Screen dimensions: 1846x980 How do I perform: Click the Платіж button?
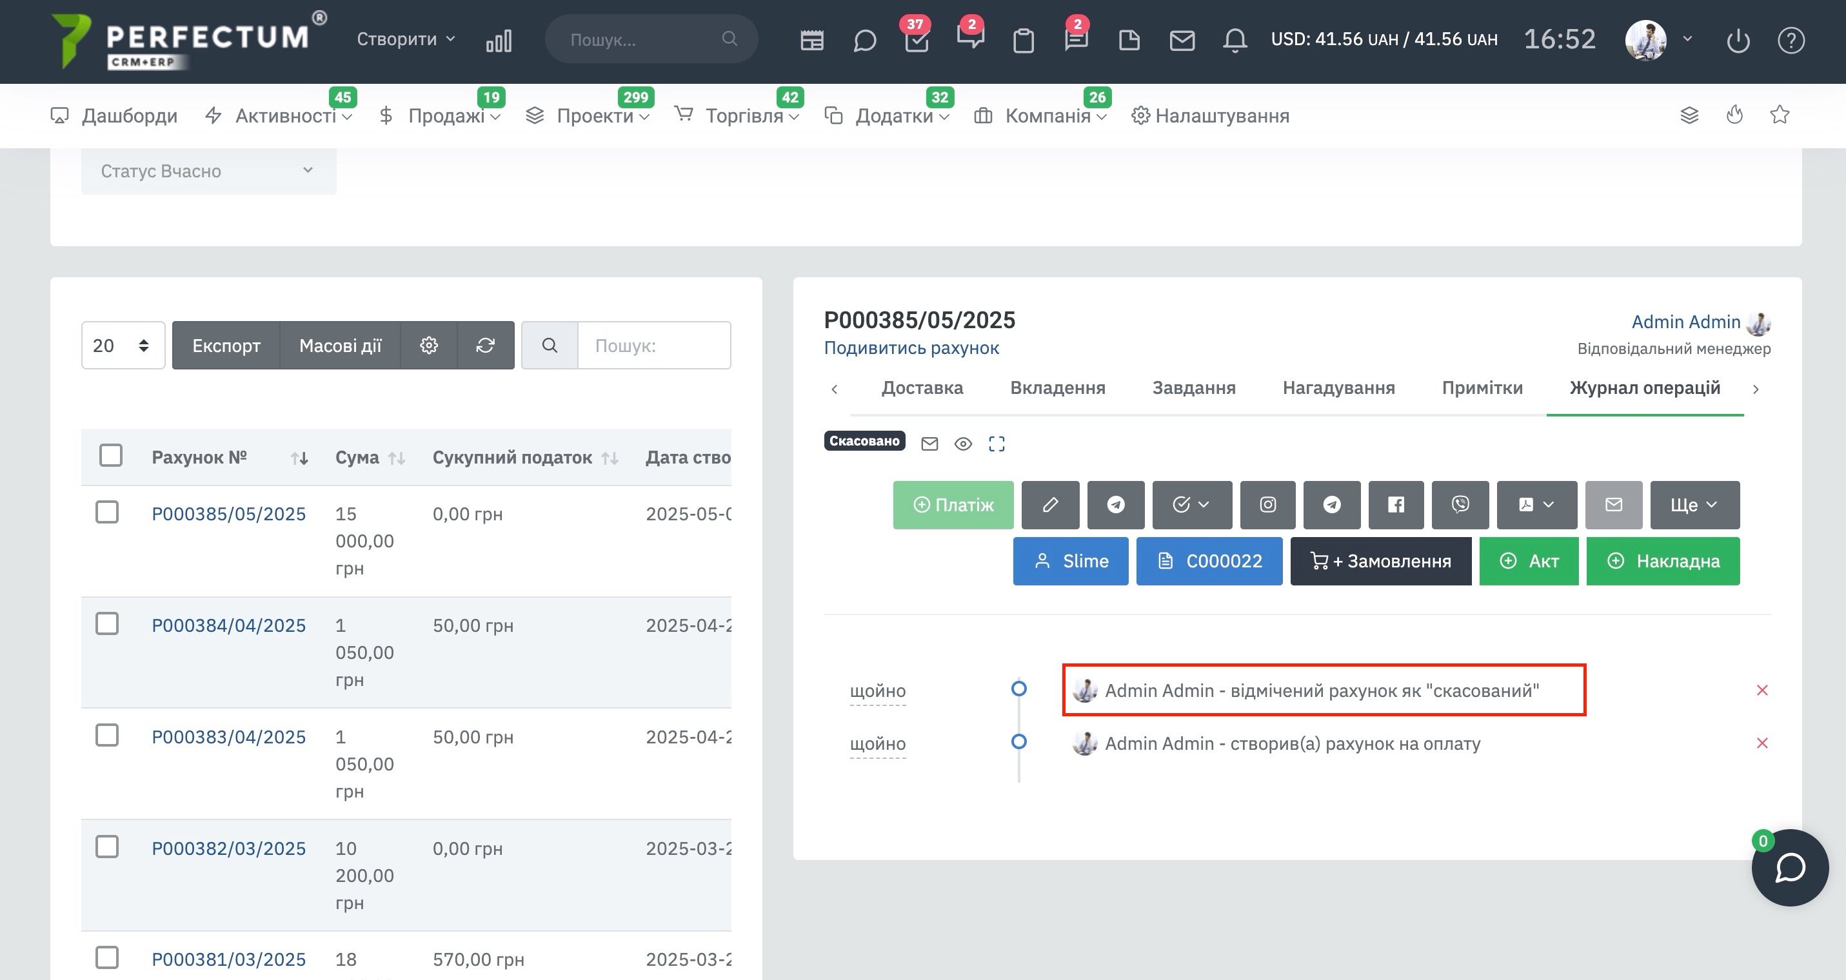(953, 505)
